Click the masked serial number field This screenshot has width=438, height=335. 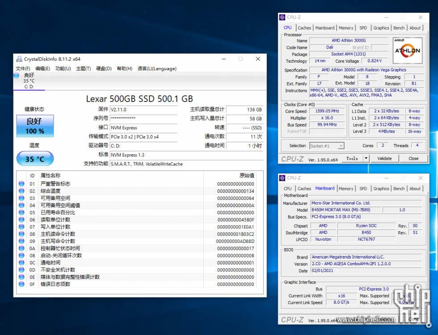pos(143,119)
